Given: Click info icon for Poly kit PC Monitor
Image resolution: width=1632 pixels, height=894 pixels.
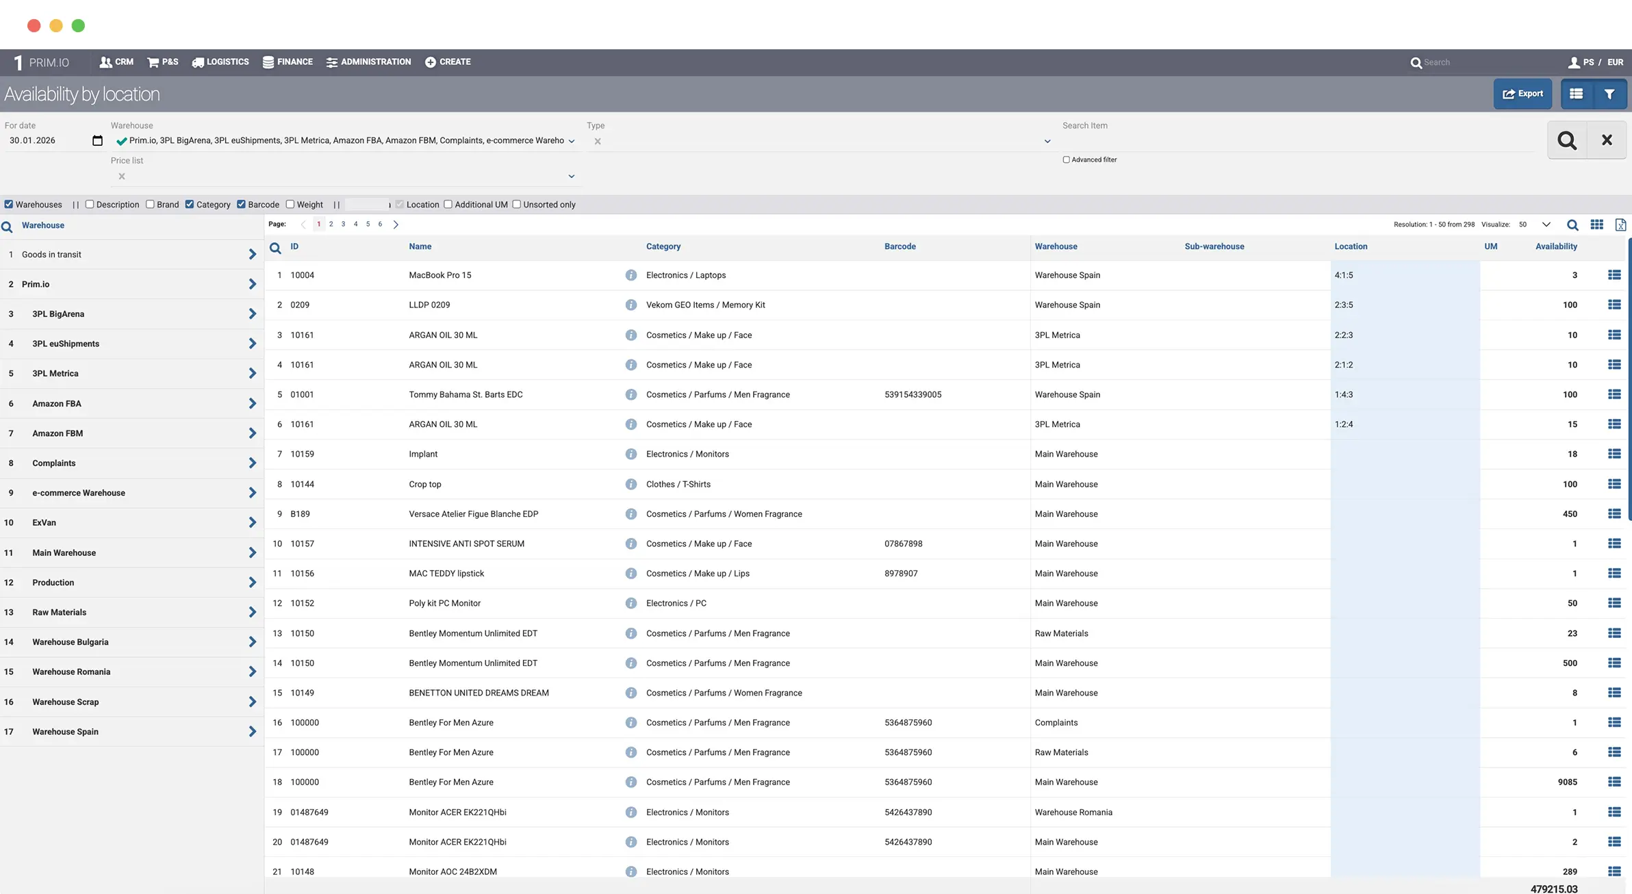Looking at the screenshot, I should [x=630, y=603].
